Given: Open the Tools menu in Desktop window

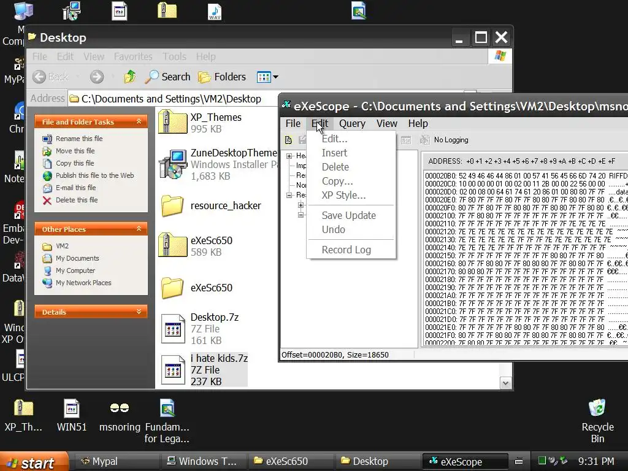Looking at the screenshot, I should [174, 56].
